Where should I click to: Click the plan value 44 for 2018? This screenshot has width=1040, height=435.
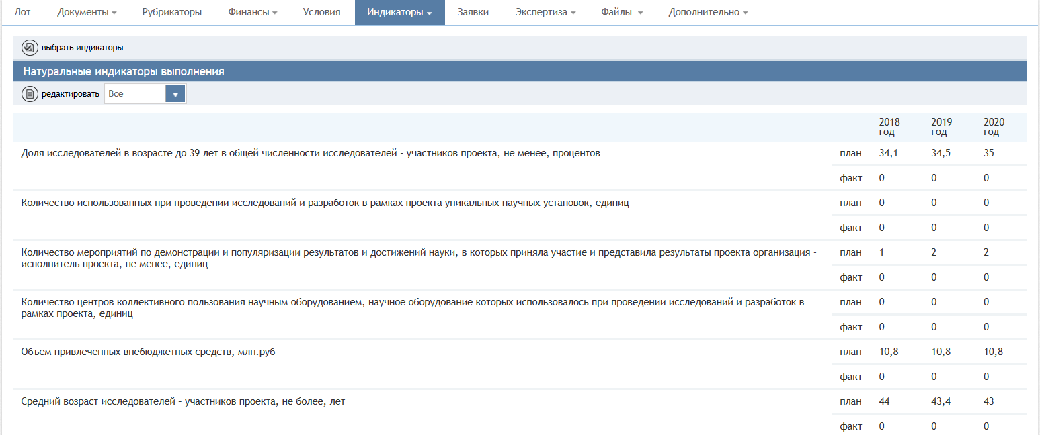[x=885, y=401]
